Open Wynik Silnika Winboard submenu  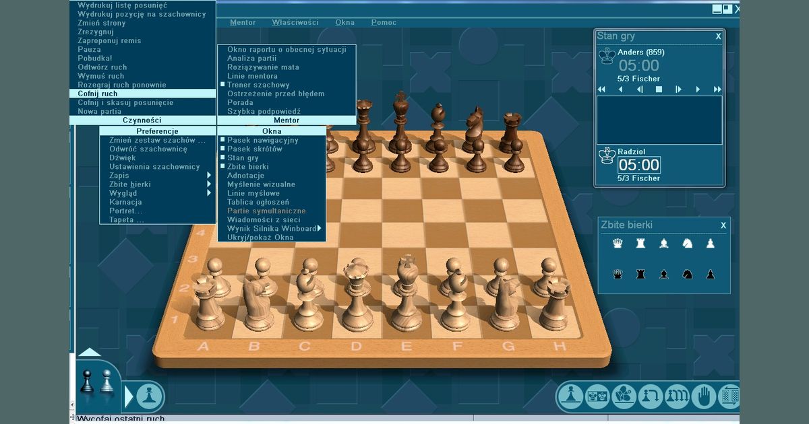(x=272, y=228)
